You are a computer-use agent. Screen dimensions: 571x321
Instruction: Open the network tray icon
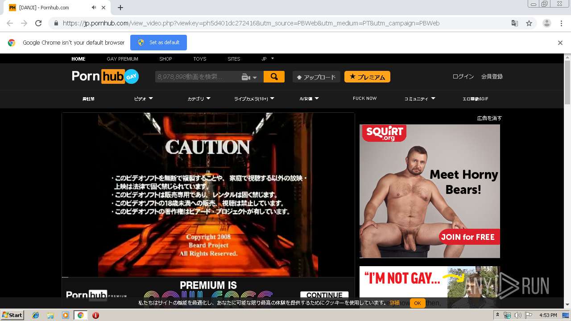(x=507, y=315)
